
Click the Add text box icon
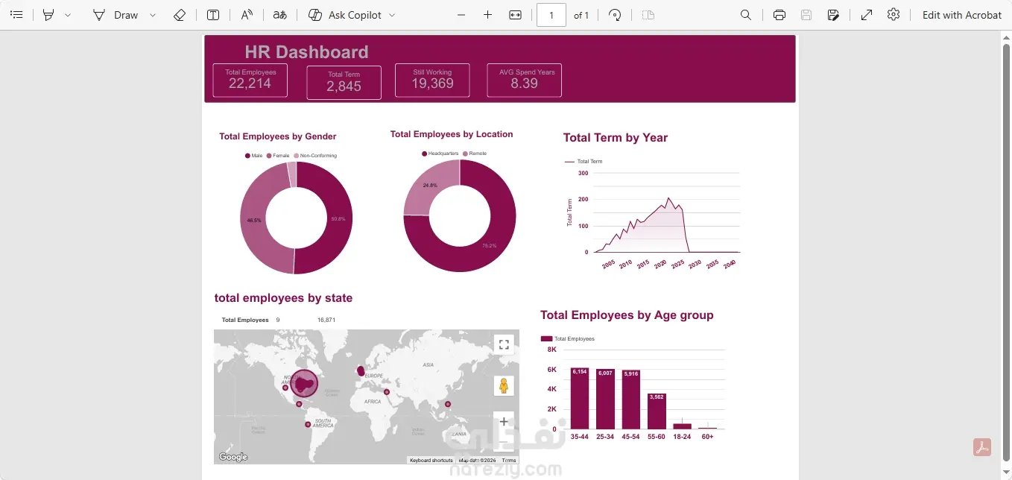213,15
